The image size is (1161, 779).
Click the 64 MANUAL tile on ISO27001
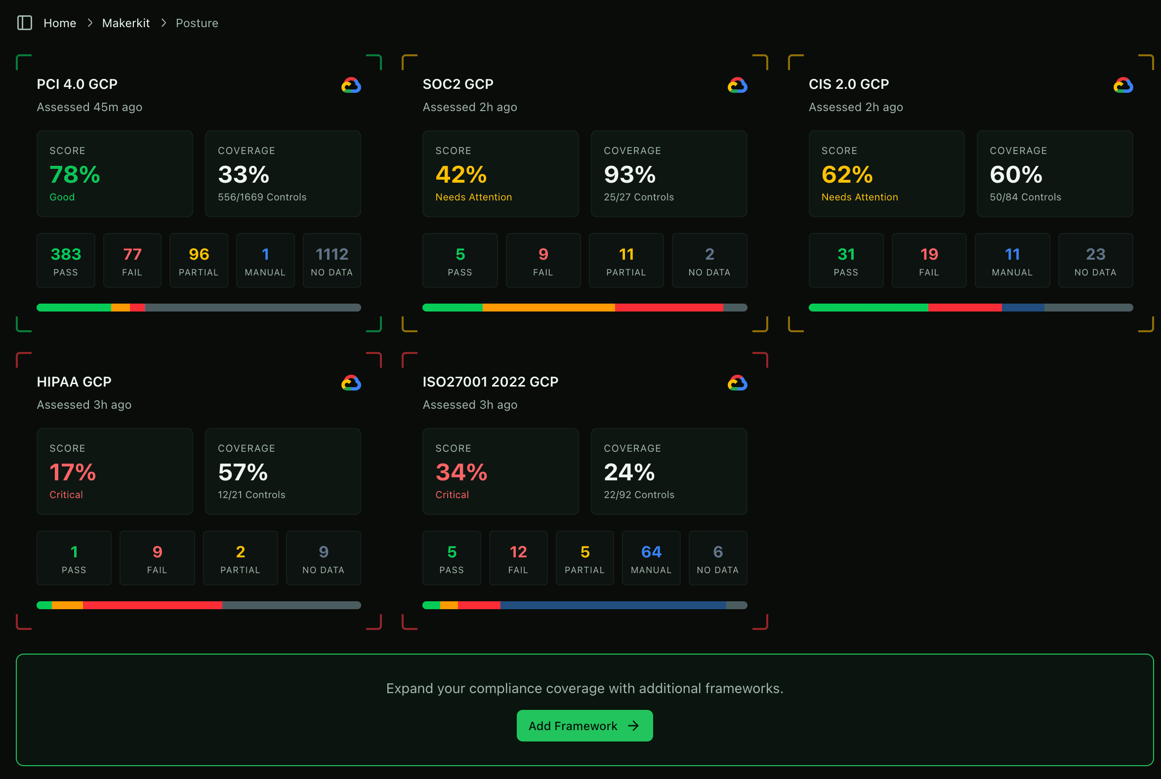[x=651, y=558]
